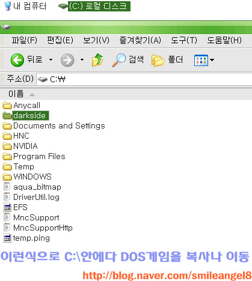
Task: Select the temp.ping file icon
Action: pyautogui.click(x=7, y=238)
